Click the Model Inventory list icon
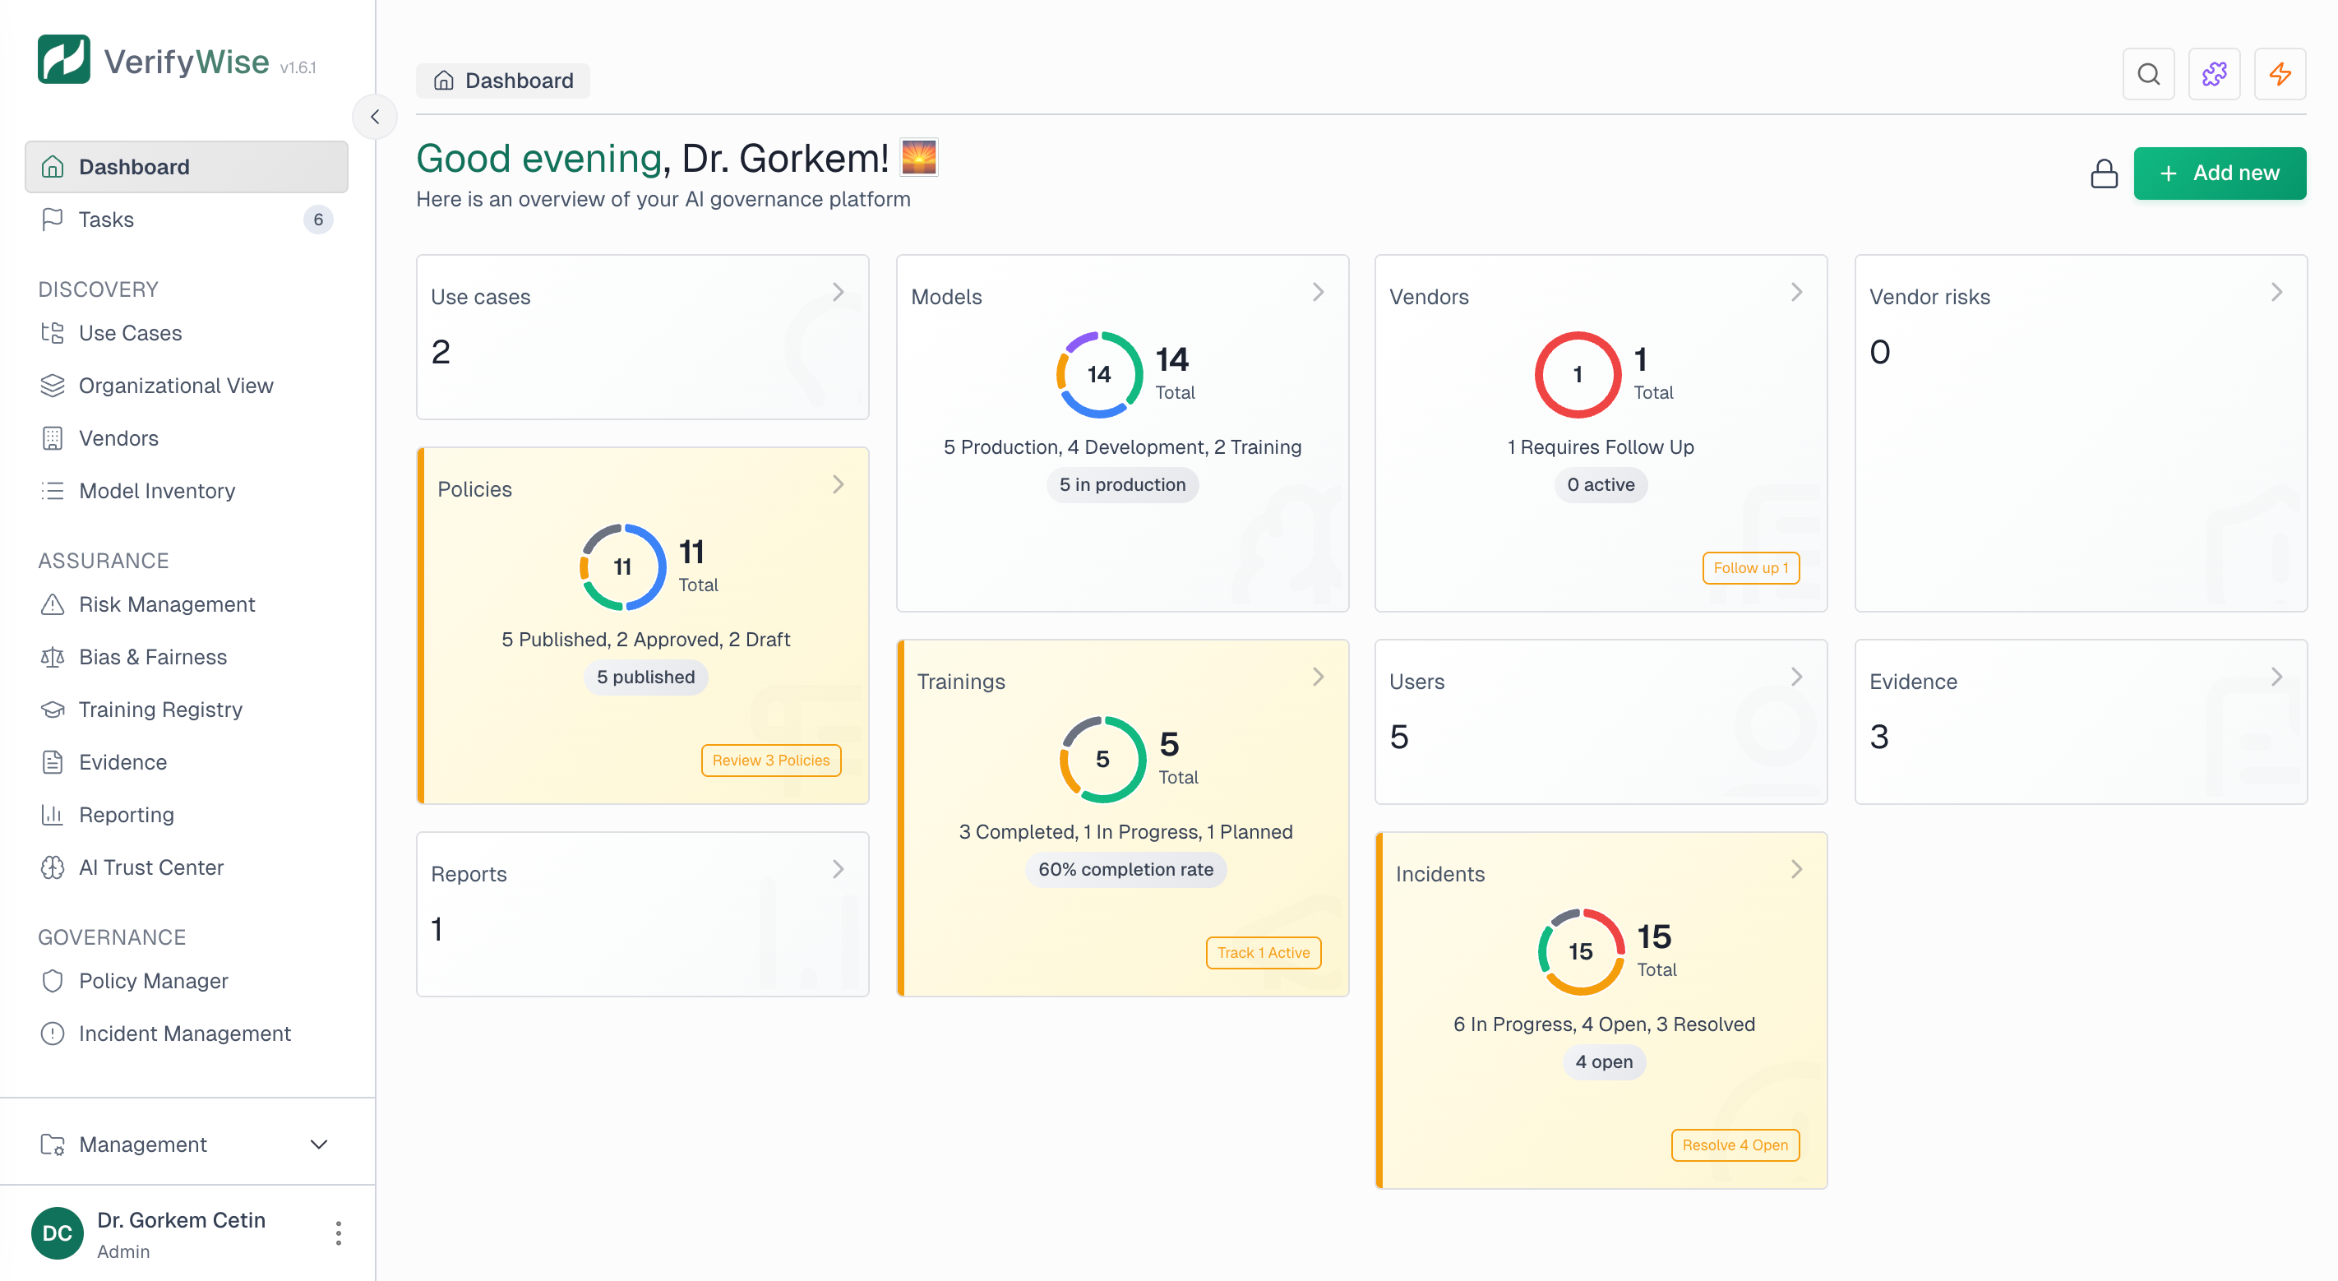The image size is (2338, 1281). click(x=53, y=490)
